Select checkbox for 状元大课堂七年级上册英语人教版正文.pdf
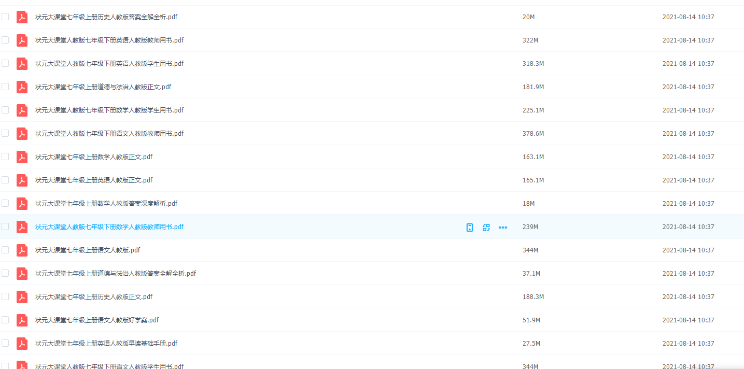 point(5,180)
